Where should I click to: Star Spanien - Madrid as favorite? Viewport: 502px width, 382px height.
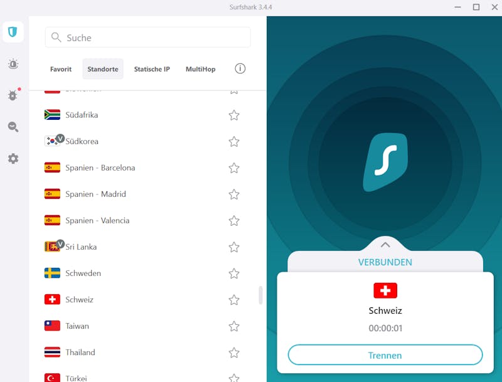coord(234,194)
